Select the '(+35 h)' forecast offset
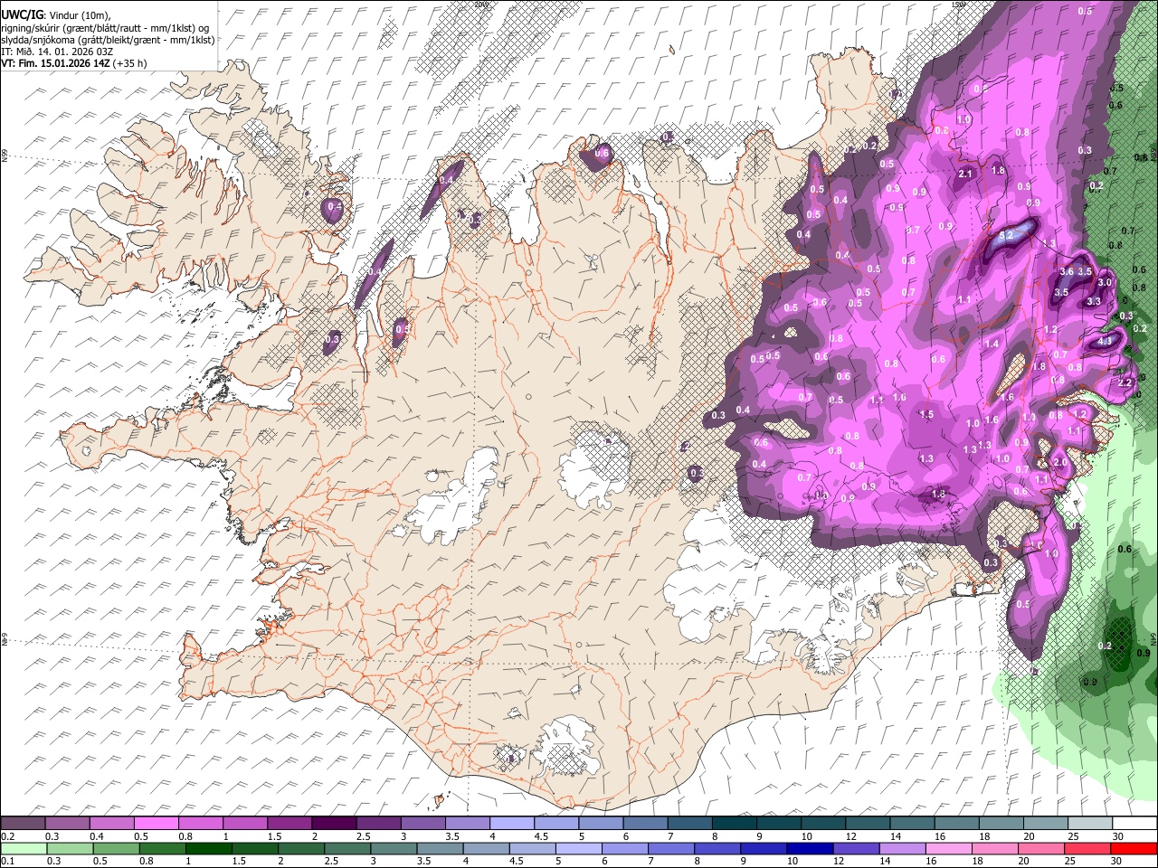Image resolution: width=1158 pixels, height=868 pixels. [x=129, y=63]
